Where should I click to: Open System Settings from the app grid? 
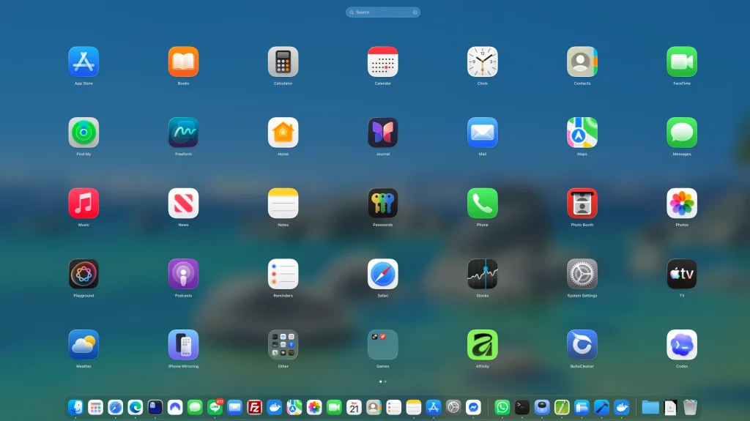582,274
